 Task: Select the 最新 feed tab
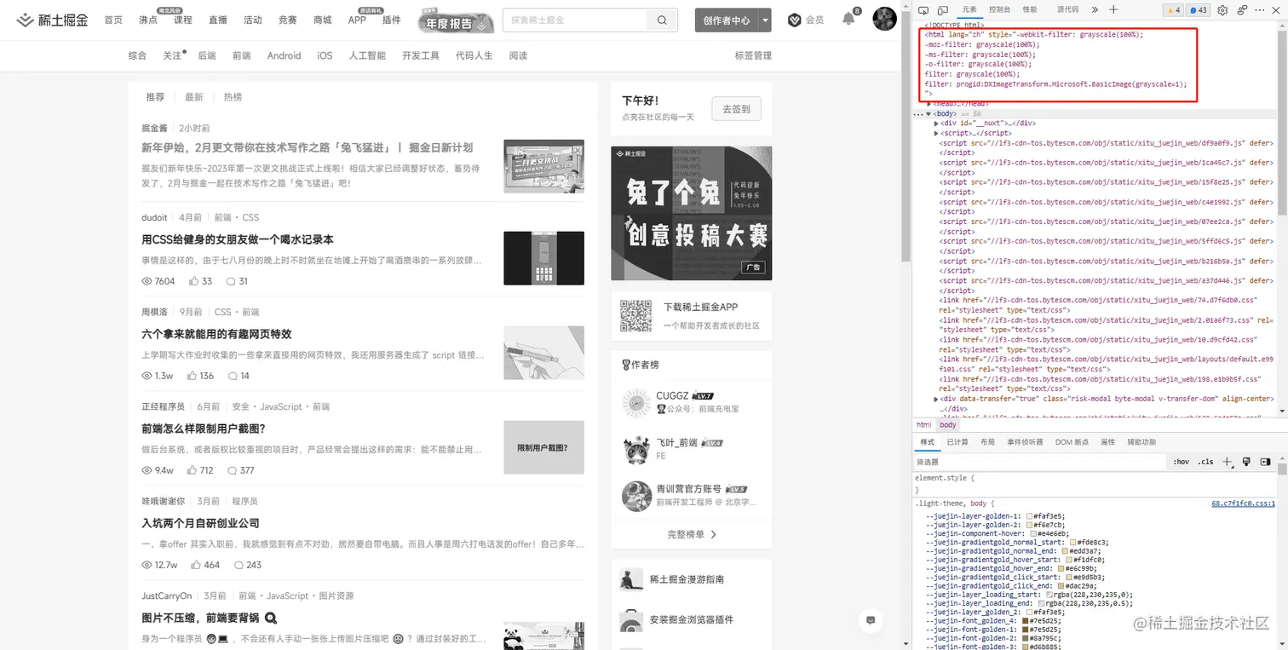tap(194, 97)
